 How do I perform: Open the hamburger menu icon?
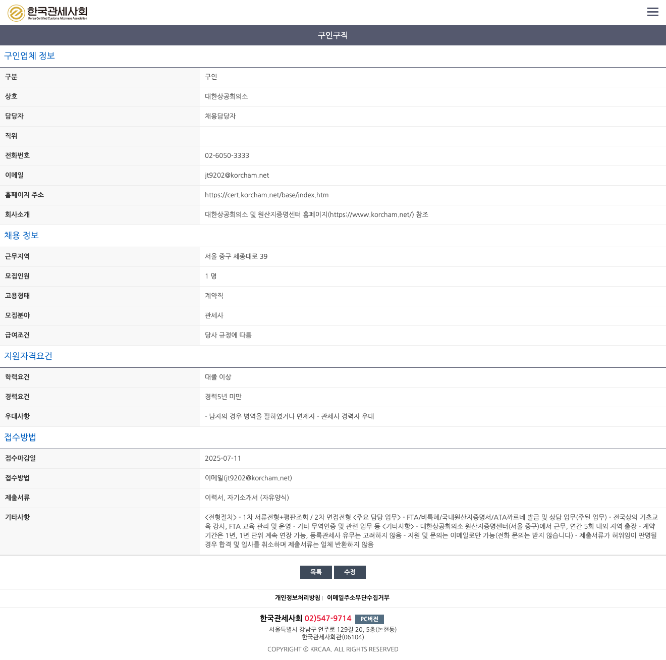pos(653,12)
